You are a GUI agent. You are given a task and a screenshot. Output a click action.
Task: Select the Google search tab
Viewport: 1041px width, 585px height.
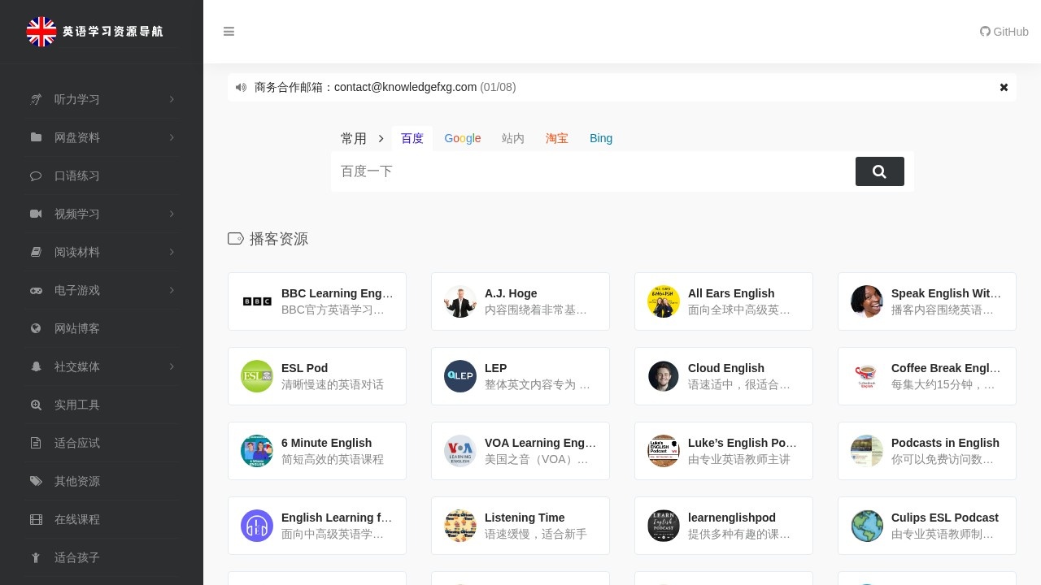[x=463, y=139]
